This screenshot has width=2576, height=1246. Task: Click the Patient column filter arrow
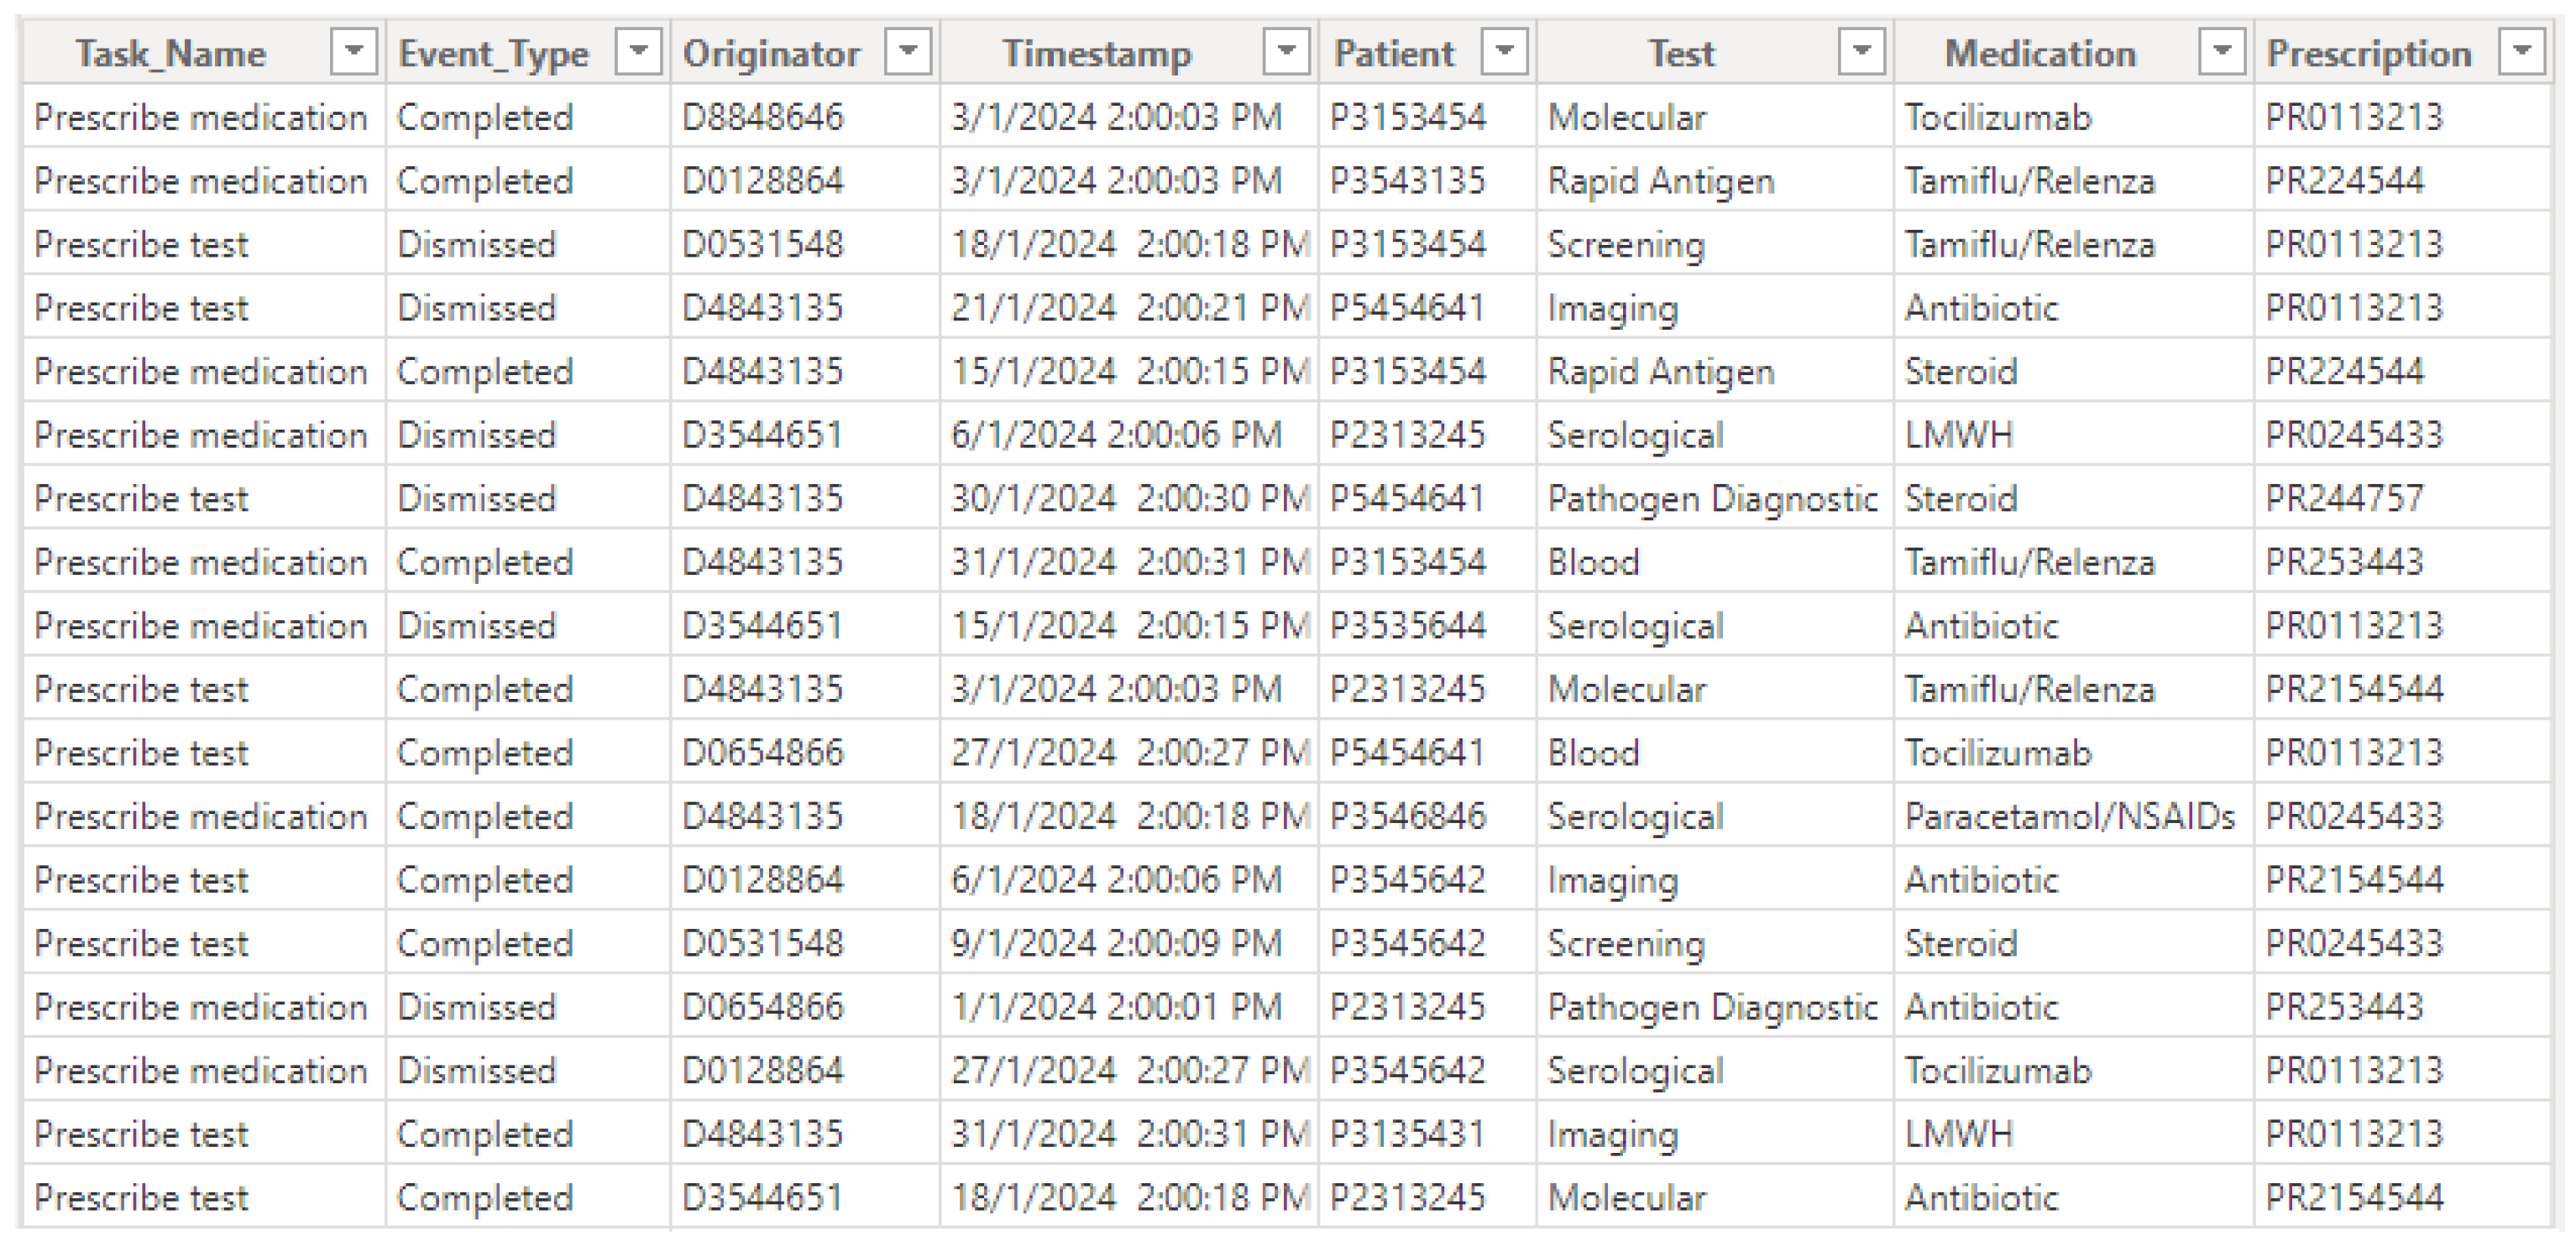click(x=1504, y=51)
